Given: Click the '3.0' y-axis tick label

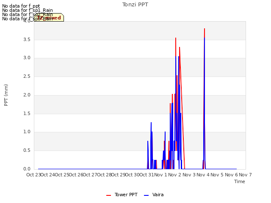Looking at the screenshot, I should (27, 58).
